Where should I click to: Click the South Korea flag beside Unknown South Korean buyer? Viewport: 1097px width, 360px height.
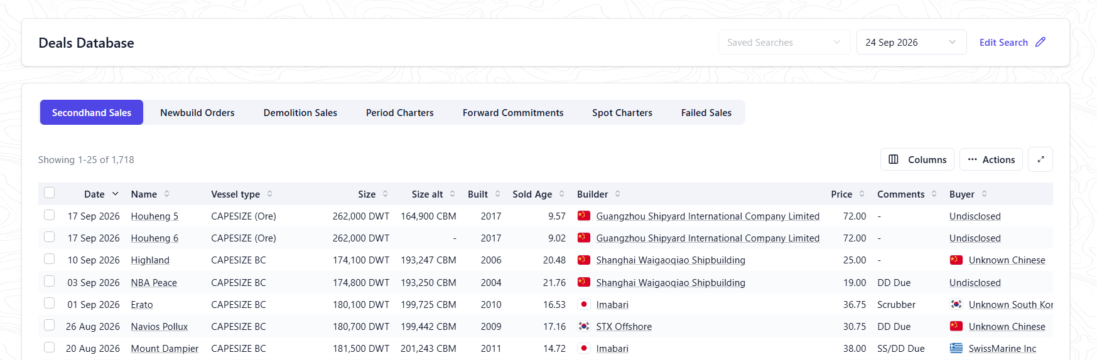coord(956,304)
